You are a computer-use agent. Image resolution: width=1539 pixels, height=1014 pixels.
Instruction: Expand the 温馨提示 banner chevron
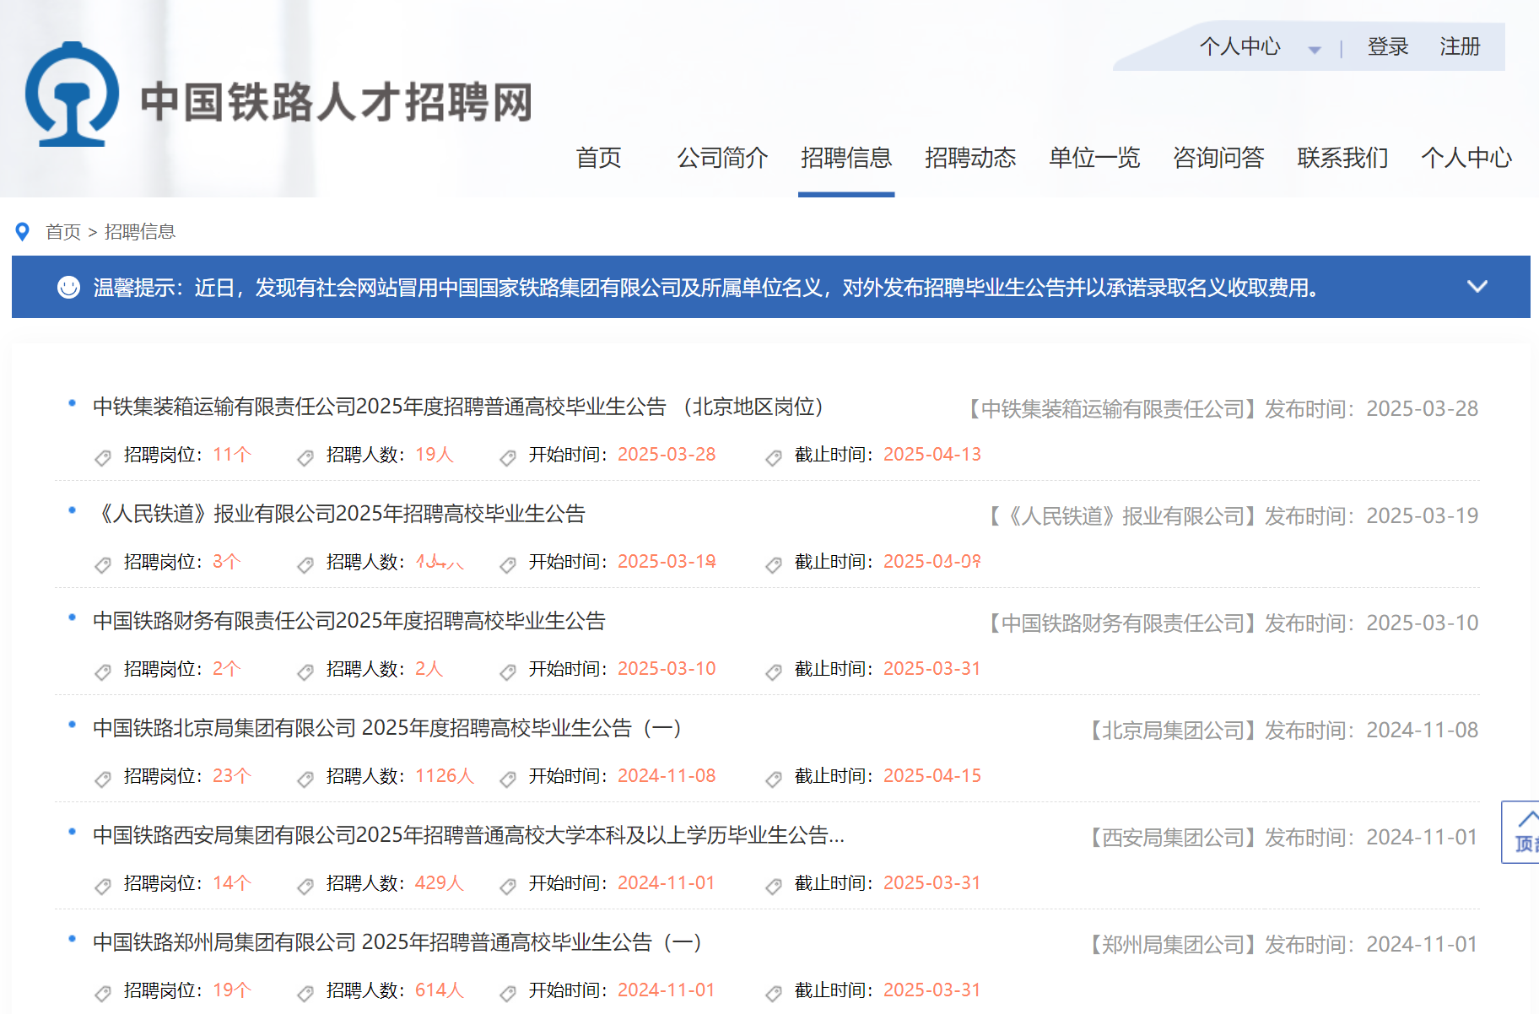tap(1477, 287)
